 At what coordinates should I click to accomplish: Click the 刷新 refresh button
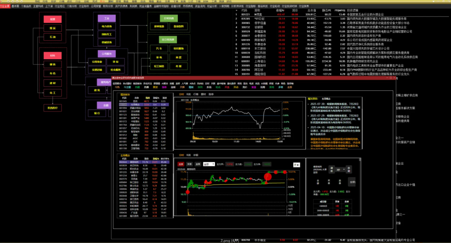pyautogui.click(x=332, y=170)
